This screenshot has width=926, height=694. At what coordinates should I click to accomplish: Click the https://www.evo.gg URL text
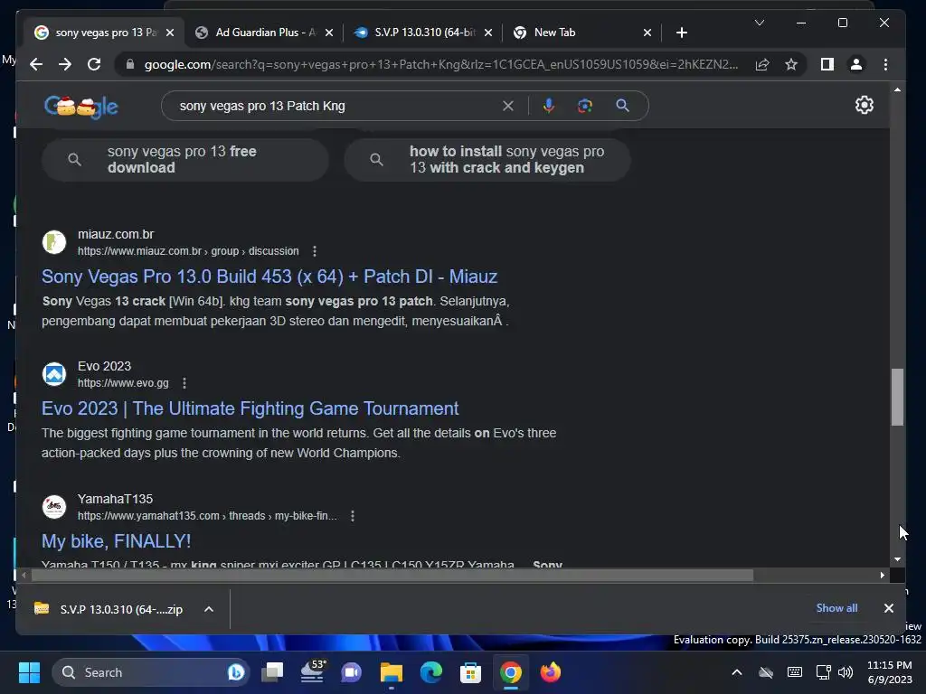click(x=123, y=383)
